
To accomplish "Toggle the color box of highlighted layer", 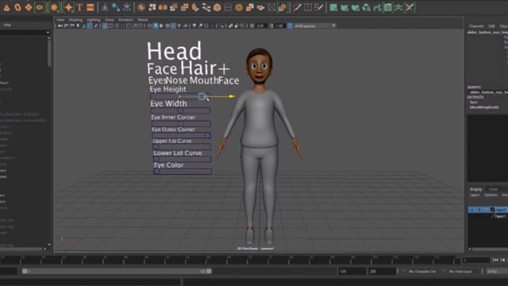I will click(492, 210).
